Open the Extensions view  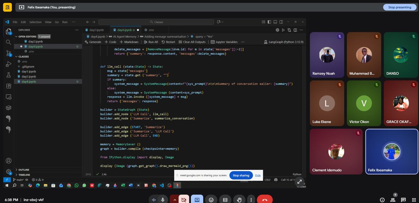[8, 86]
